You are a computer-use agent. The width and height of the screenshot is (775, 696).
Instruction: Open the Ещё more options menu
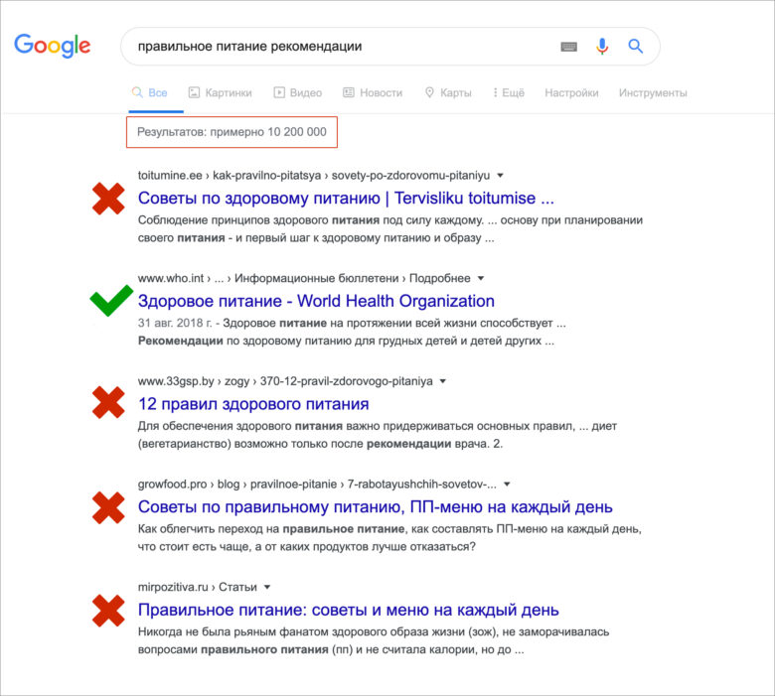506,93
